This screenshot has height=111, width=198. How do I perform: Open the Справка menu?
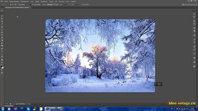click(x=73, y=1)
